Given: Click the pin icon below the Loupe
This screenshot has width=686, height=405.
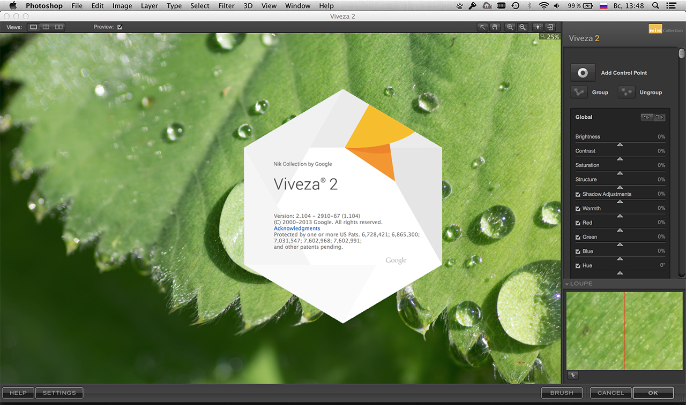Looking at the screenshot, I should coord(572,376).
